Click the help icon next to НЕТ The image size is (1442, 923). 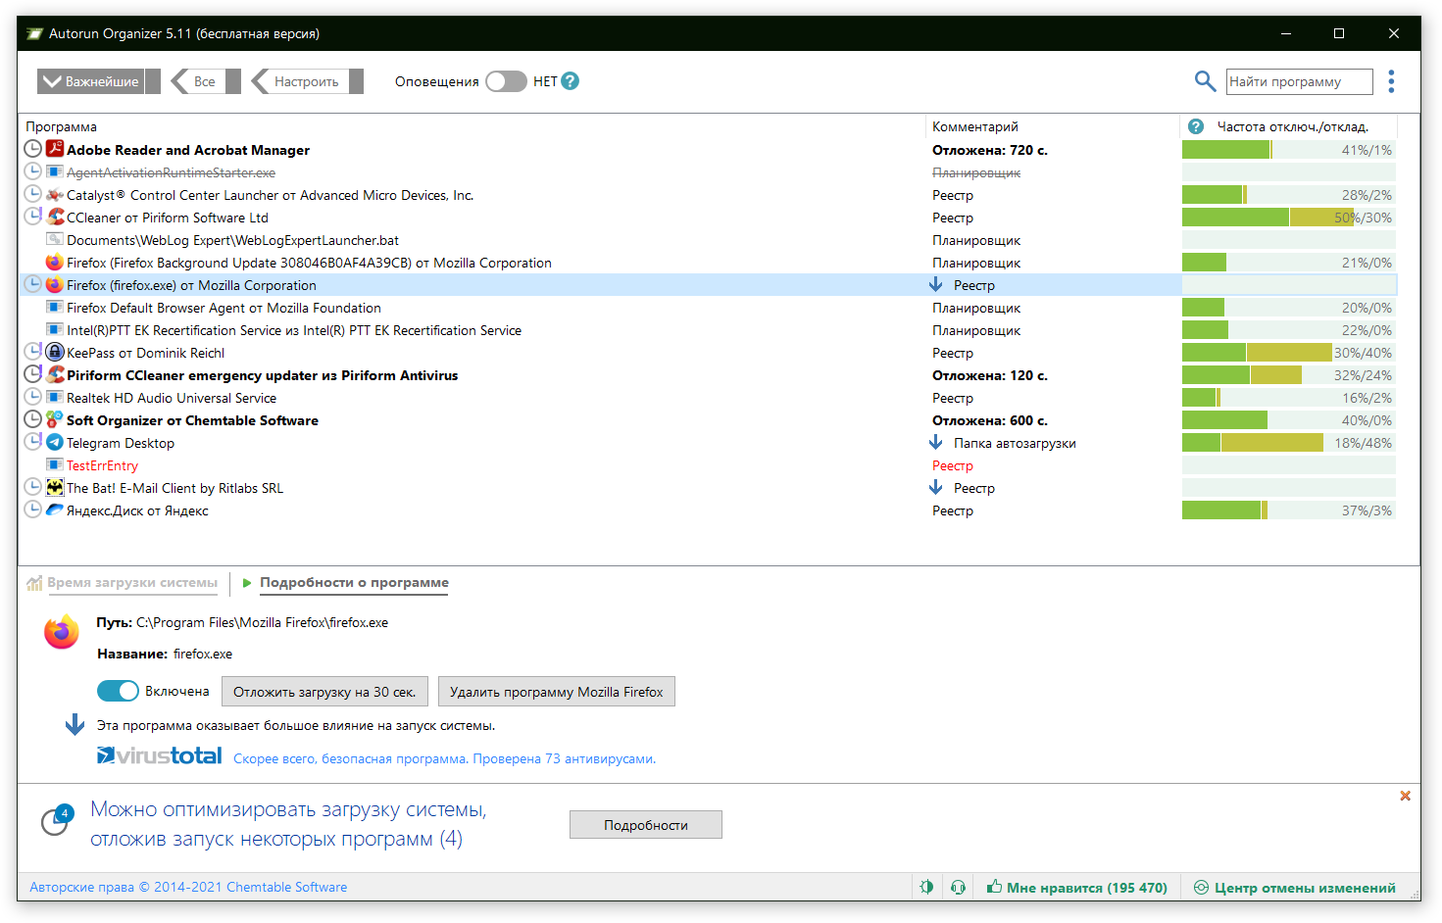[x=571, y=81]
